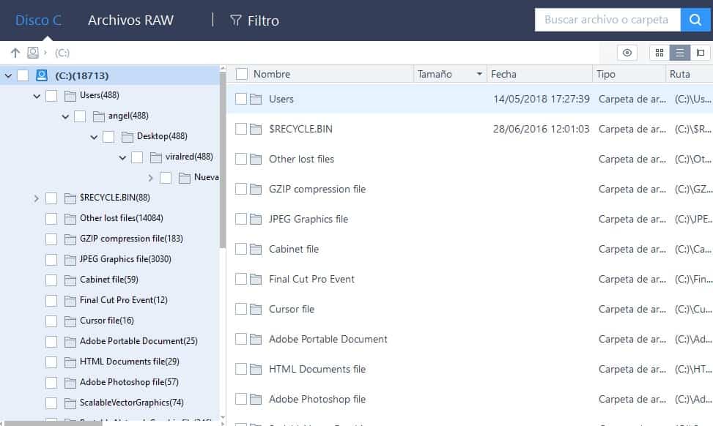Click the Adobe Photoshop file folder icon in list
This screenshot has height=426, width=713.
point(256,399)
